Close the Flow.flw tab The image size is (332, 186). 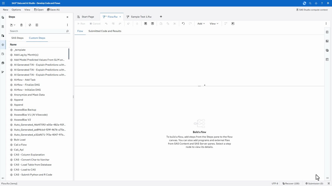point(120,17)
